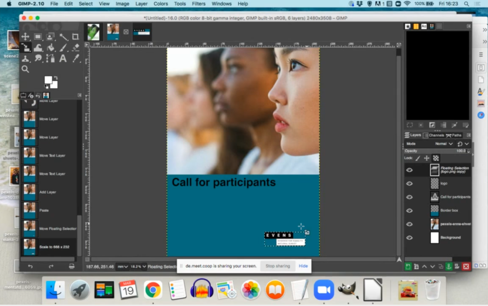Open undo history panel tab menu

click(80, 95)
